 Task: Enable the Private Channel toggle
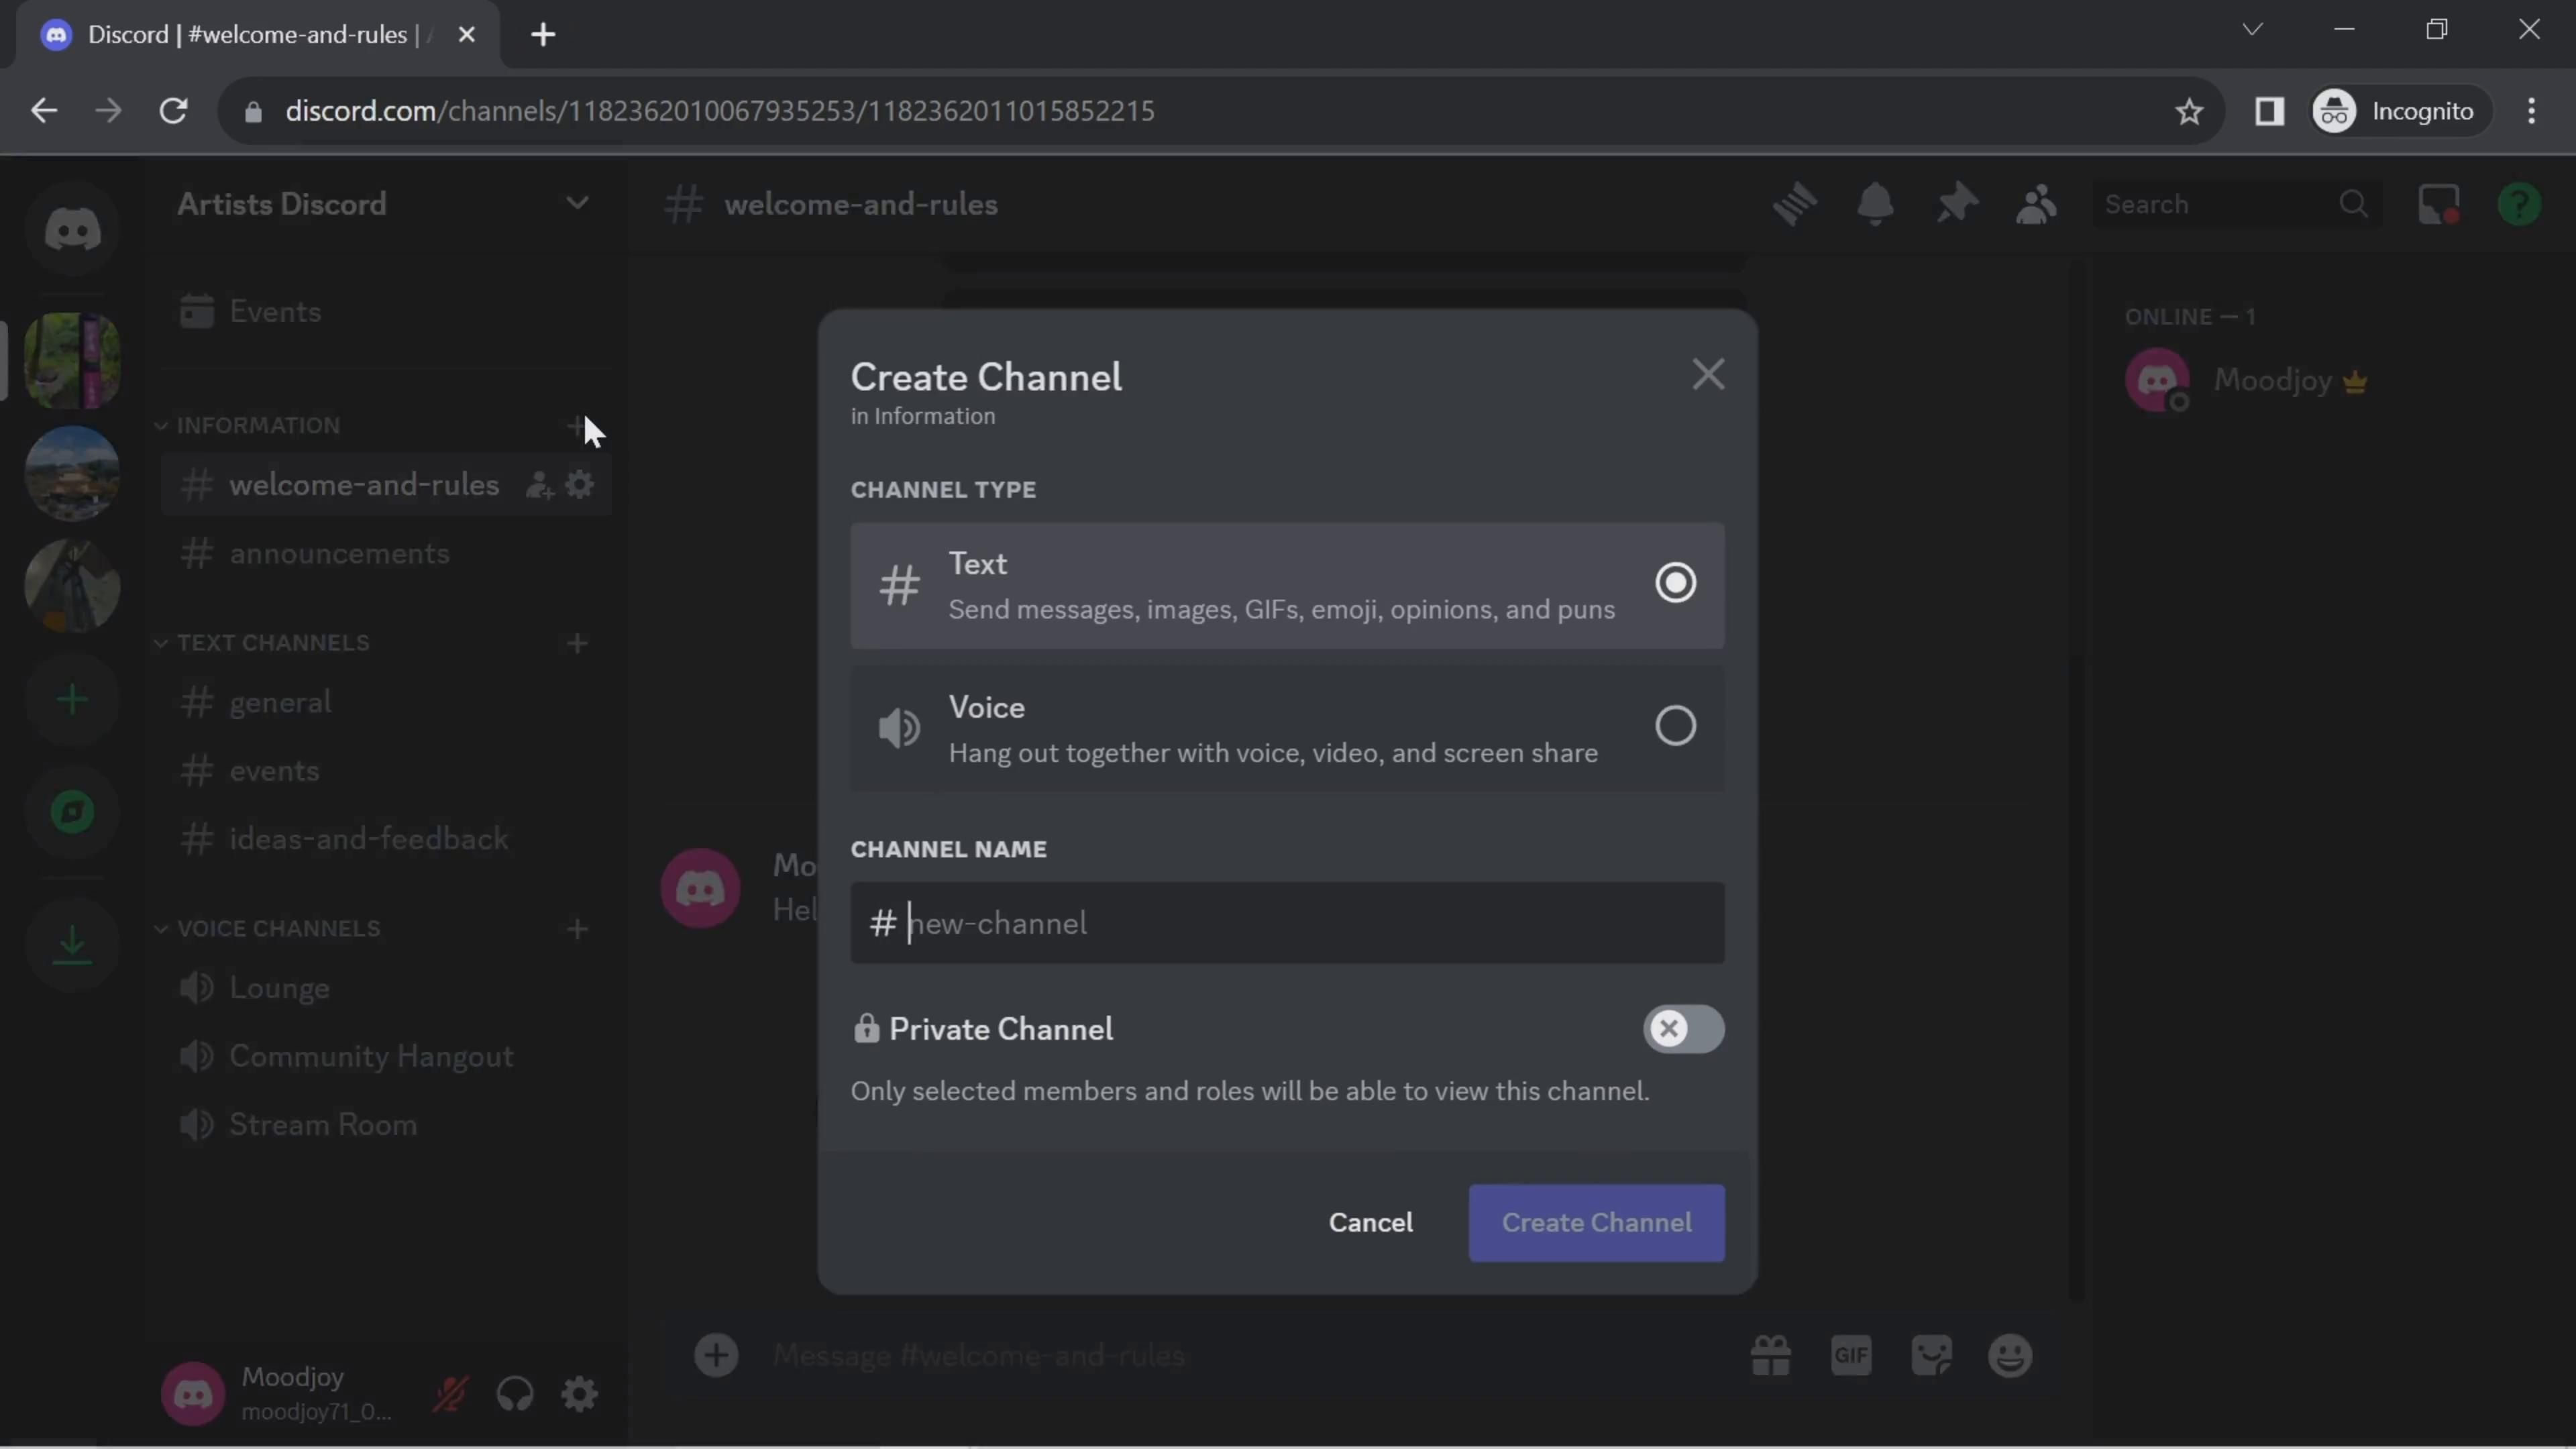(1683, 1029)
